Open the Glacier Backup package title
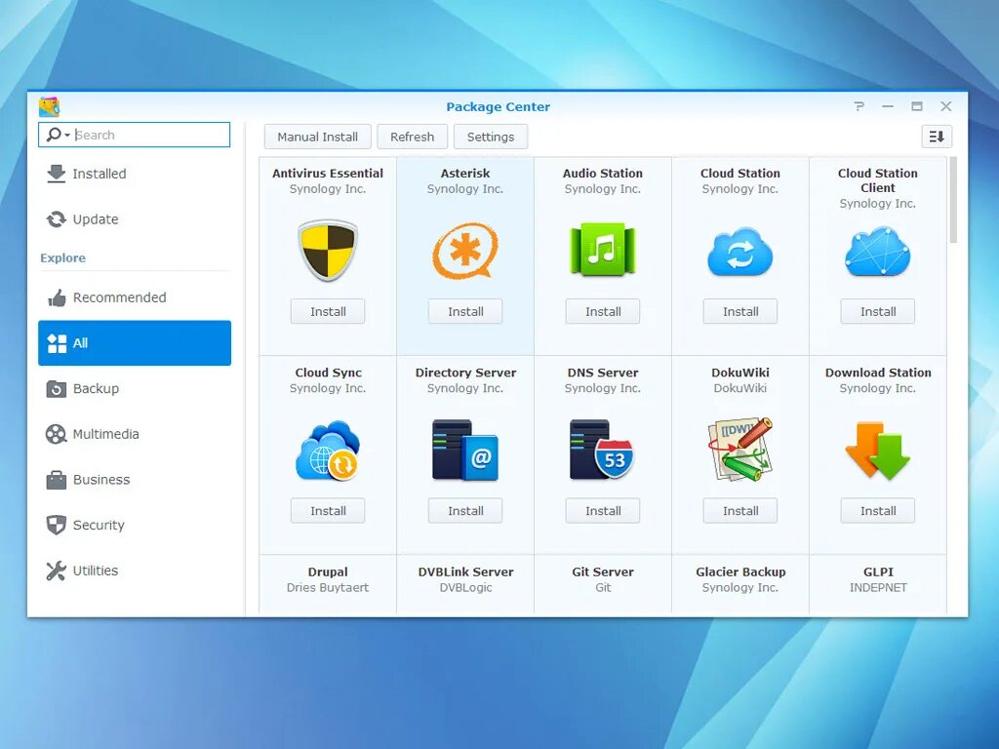Screen dimensions: 999x749 pyautogui.click(x=740, y=572)
